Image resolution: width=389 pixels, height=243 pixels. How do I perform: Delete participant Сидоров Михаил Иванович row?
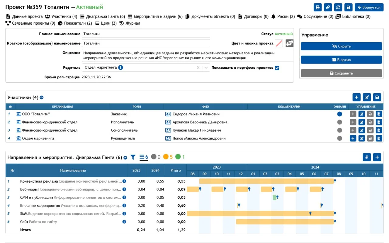point(379,114)
